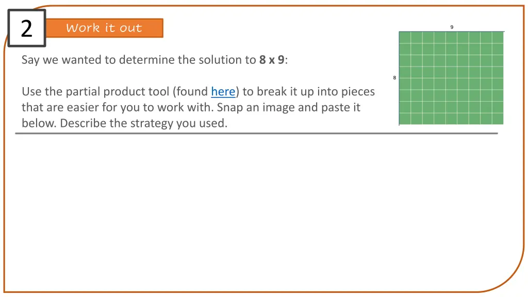Viewport: 528px width, 297px height.
Task: Click the text 'Describe the strategy you used.'
Action: point(144,123)
